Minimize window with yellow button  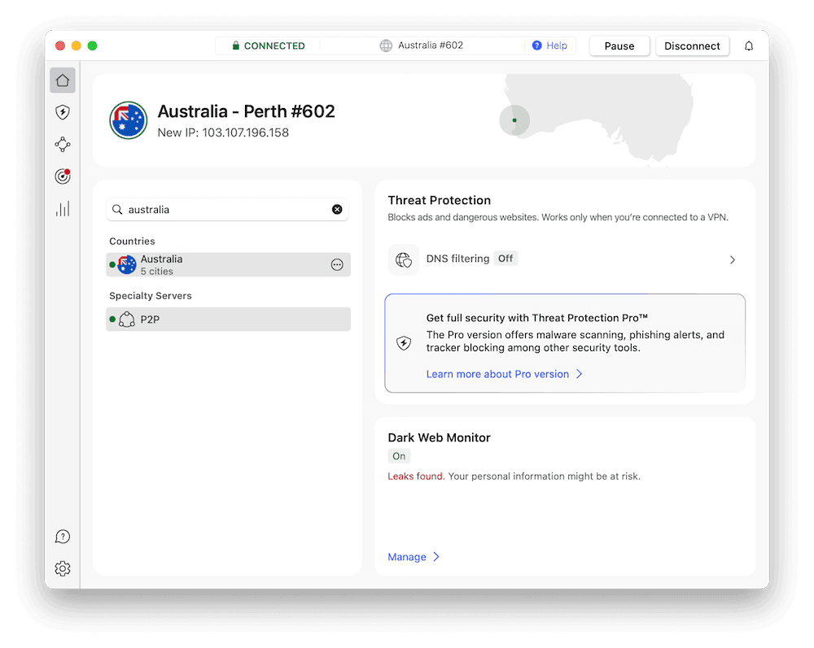[x=77, y=46]
